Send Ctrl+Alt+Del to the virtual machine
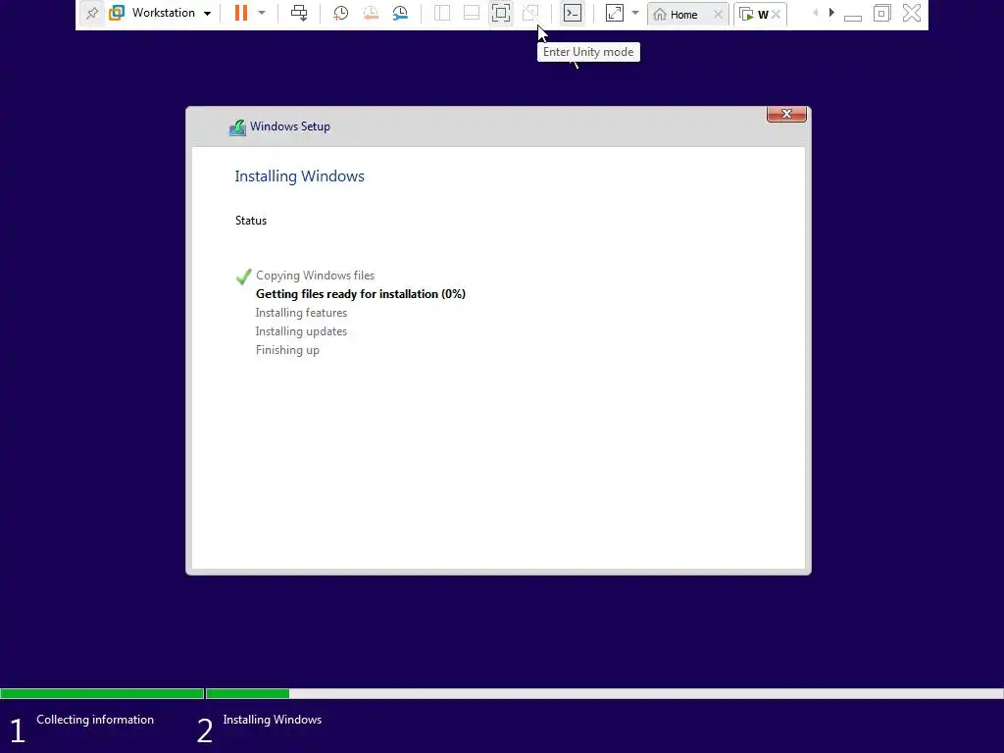1004x753 pixels. [x=299, y=13]
